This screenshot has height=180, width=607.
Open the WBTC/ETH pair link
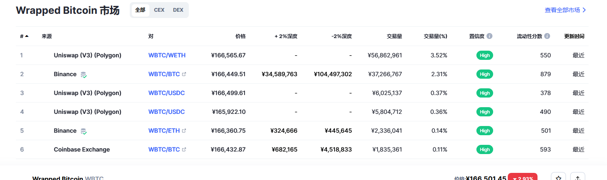[x=164, y=131]
